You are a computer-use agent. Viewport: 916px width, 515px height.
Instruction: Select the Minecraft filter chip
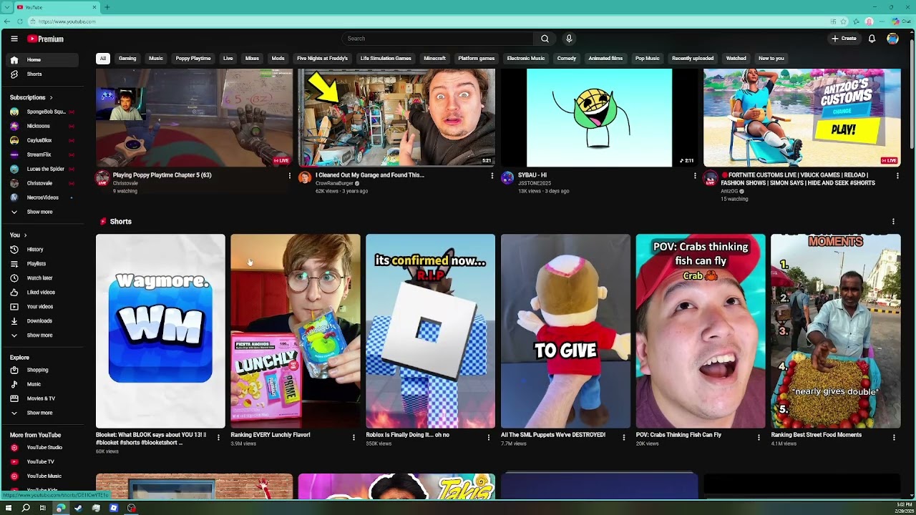click(x=434, y=59)
